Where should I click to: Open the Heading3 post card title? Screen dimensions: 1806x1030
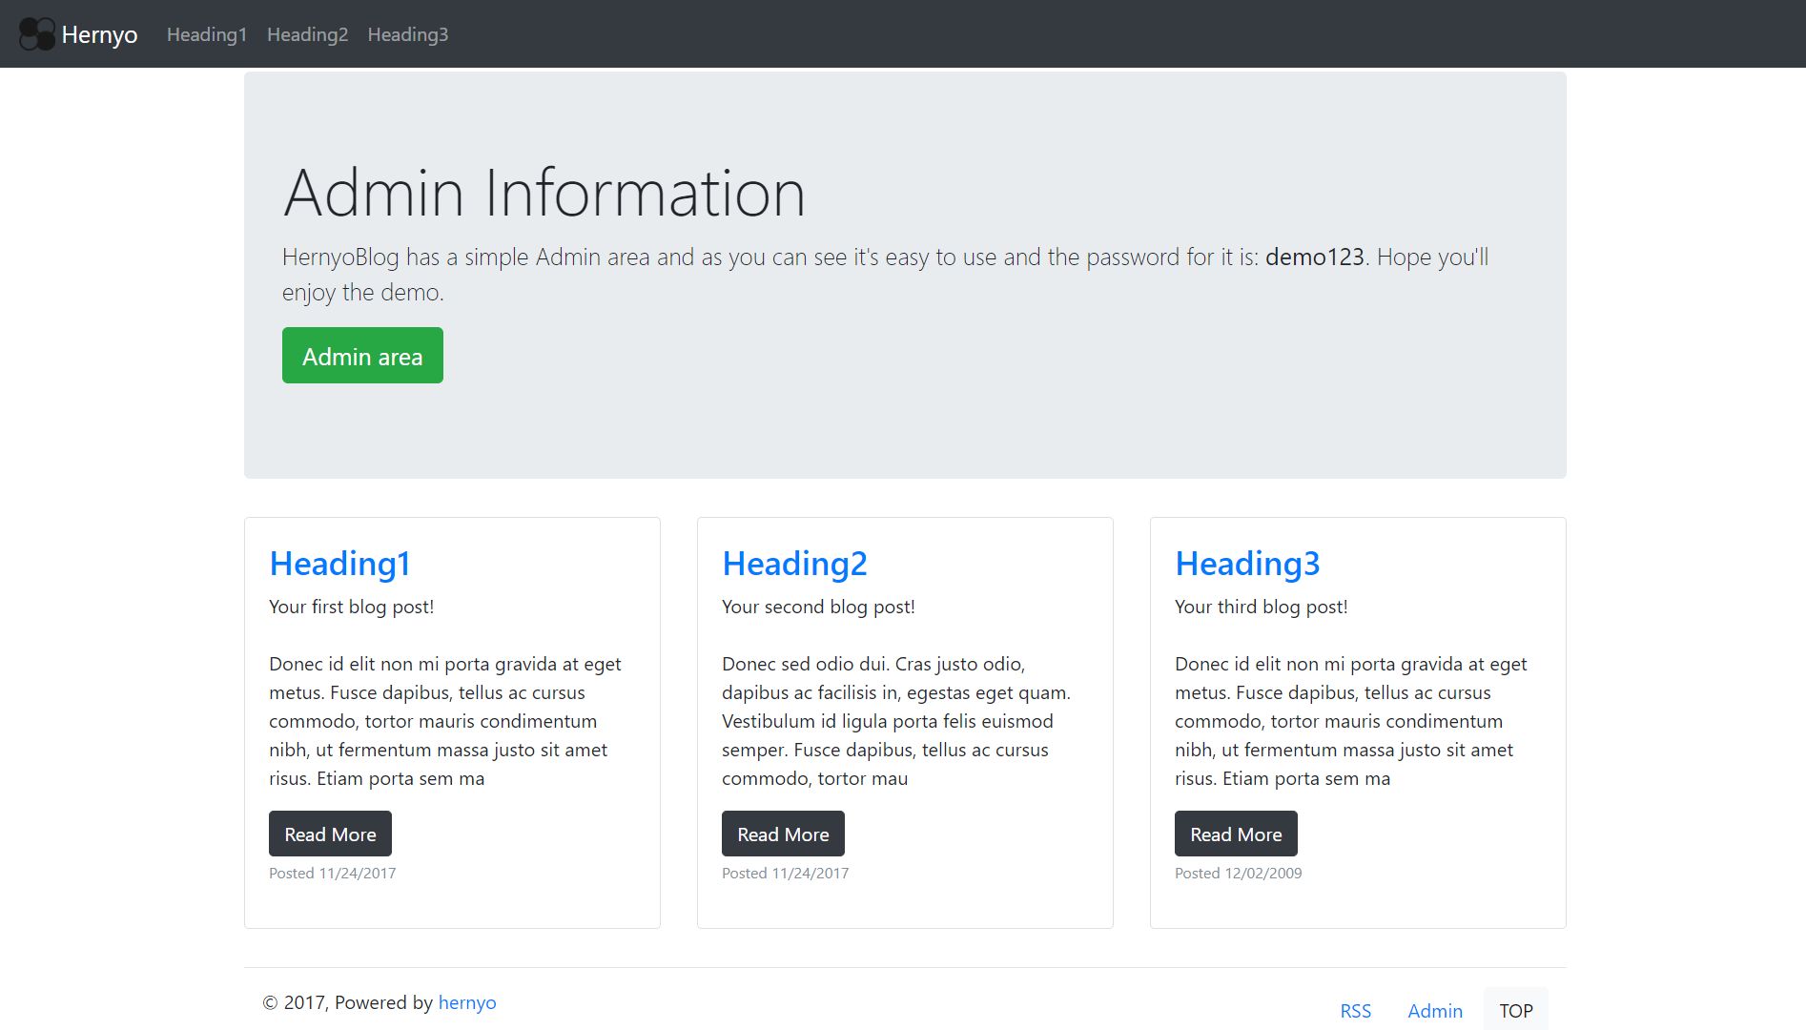click(1247, 564)
